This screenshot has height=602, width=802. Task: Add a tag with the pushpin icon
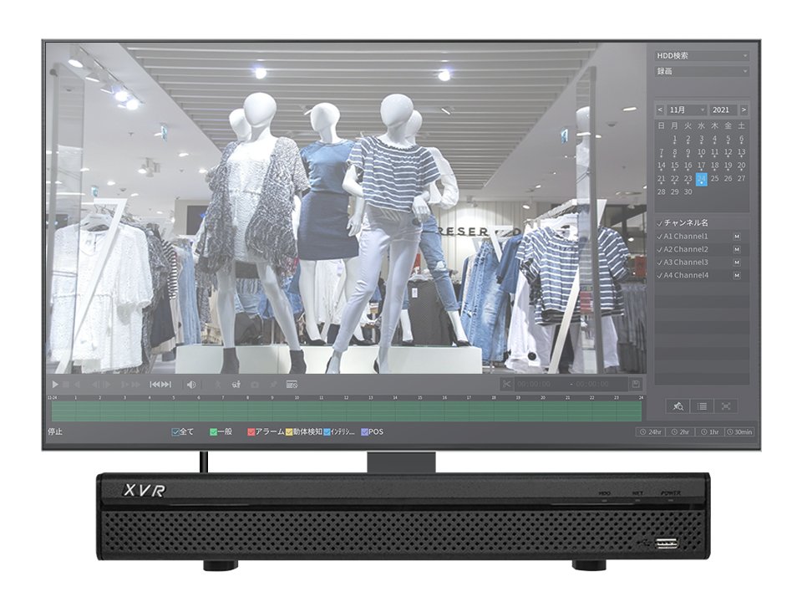pos(274,385)
